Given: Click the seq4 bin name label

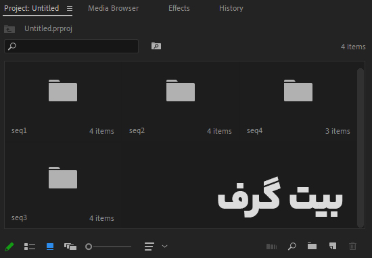Looking at the screenshot, I should pyautogui.click(x=254, y=131).
